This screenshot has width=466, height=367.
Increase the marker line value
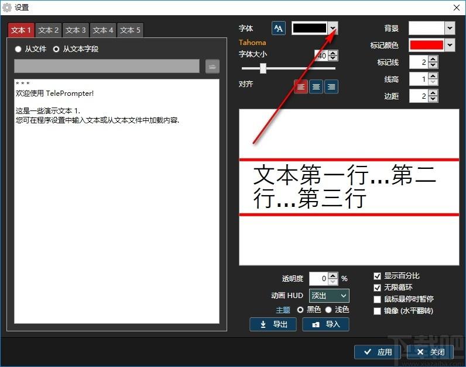coord(433,59)
